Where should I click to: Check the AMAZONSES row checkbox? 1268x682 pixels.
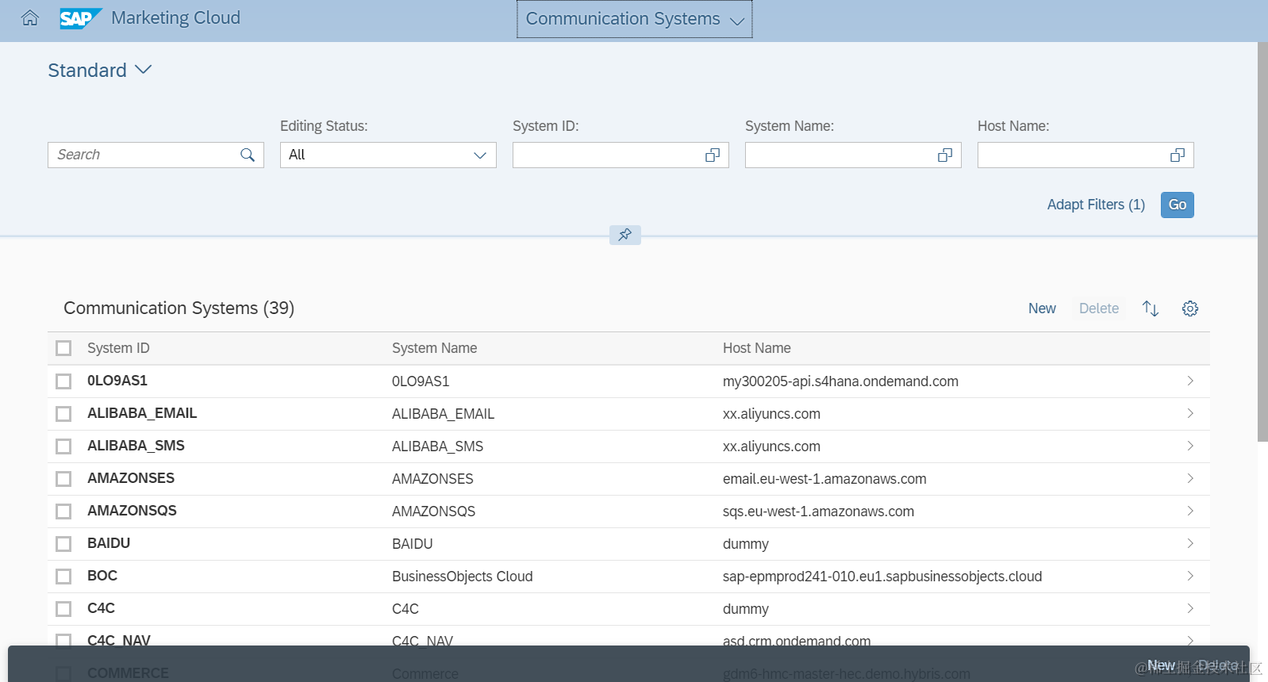(63, 479)
